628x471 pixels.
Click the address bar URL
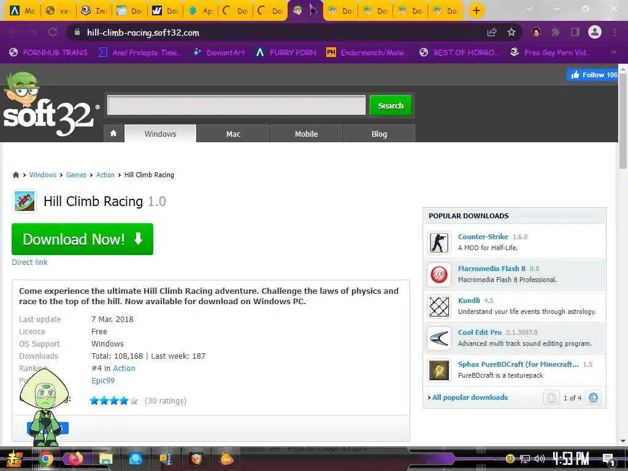[143, 33]
